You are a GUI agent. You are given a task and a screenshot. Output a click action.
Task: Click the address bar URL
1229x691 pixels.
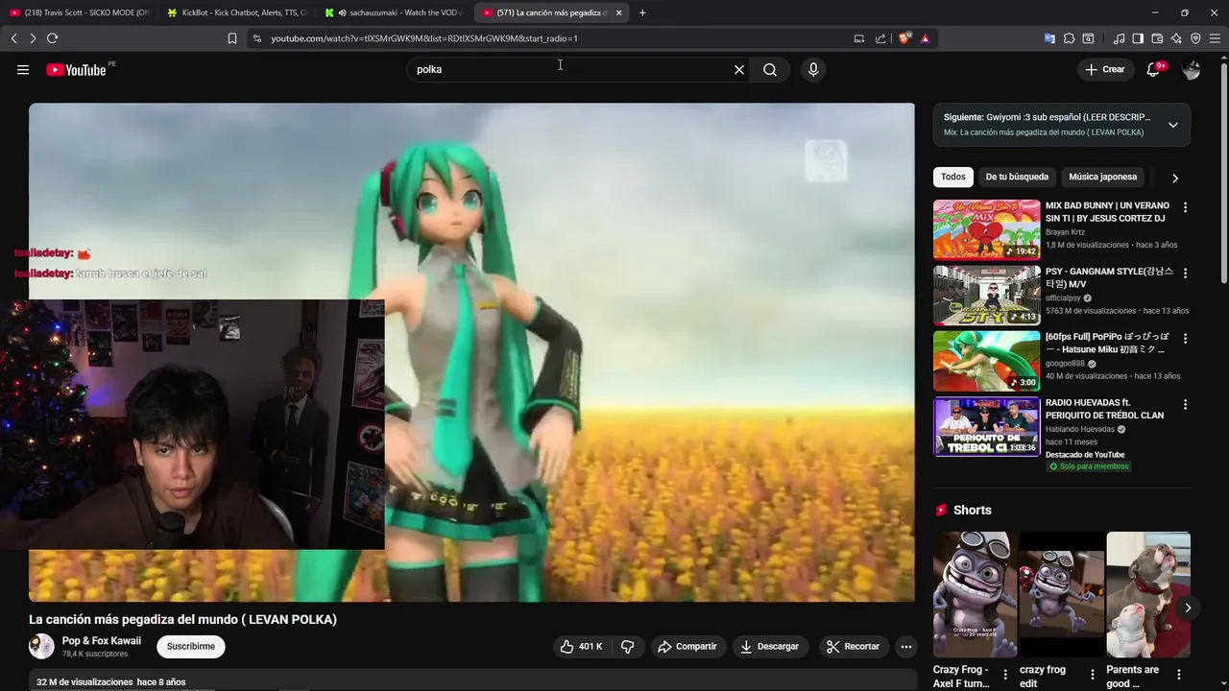click(x=424, y=38)
